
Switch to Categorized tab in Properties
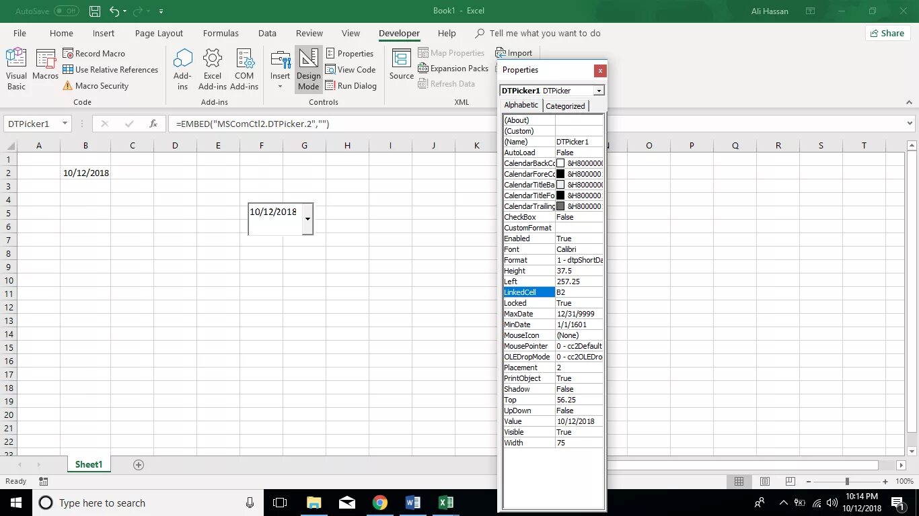[565, 106]
